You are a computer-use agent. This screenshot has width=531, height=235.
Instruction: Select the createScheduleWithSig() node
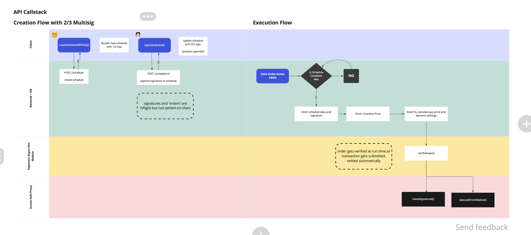[x=74, y=45]
